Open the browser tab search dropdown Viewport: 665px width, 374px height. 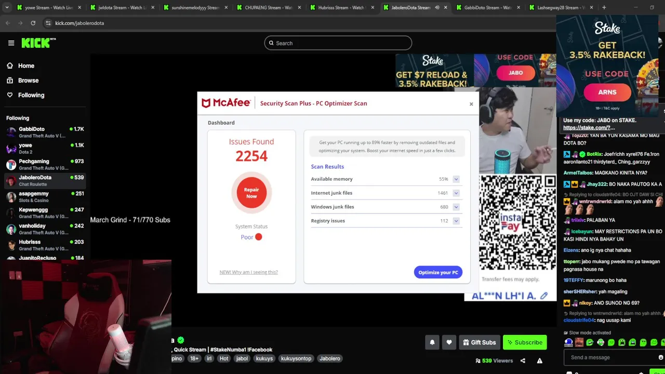[x=7, y=7]
